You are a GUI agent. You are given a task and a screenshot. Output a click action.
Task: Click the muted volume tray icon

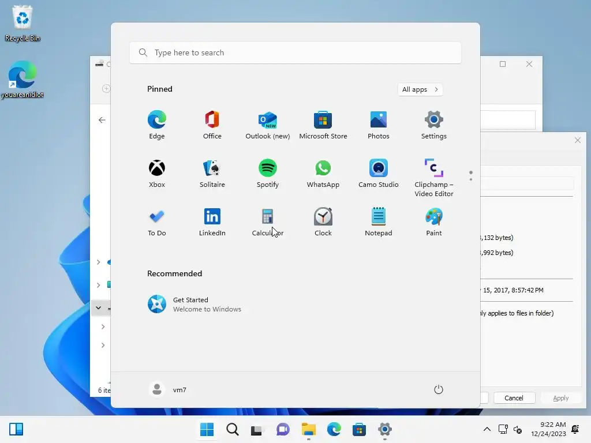518,429
